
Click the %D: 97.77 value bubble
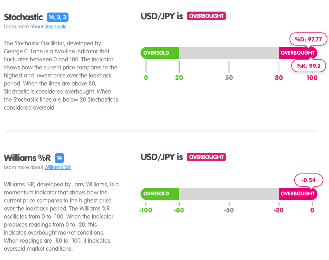coord(308,39)
